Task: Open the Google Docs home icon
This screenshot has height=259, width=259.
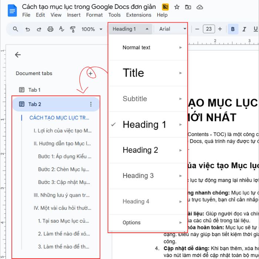Action: click(12, 11)
